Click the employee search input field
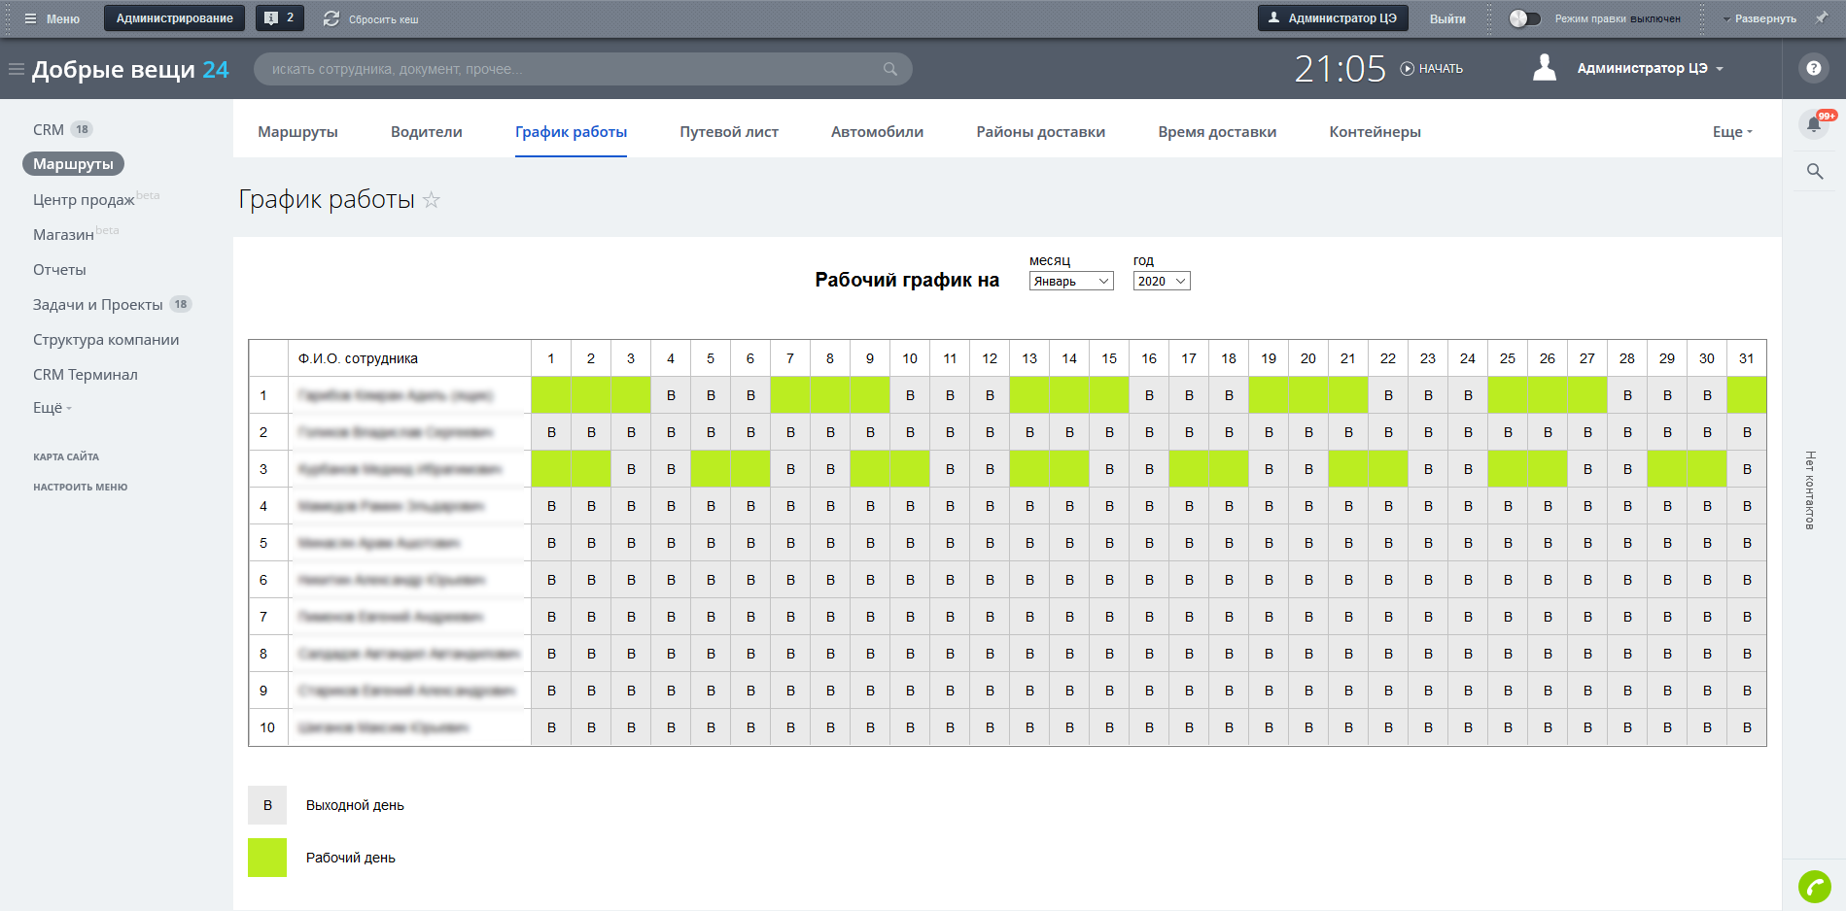Viewport: 1846px width, 911px height. click(x=574, y=69)
